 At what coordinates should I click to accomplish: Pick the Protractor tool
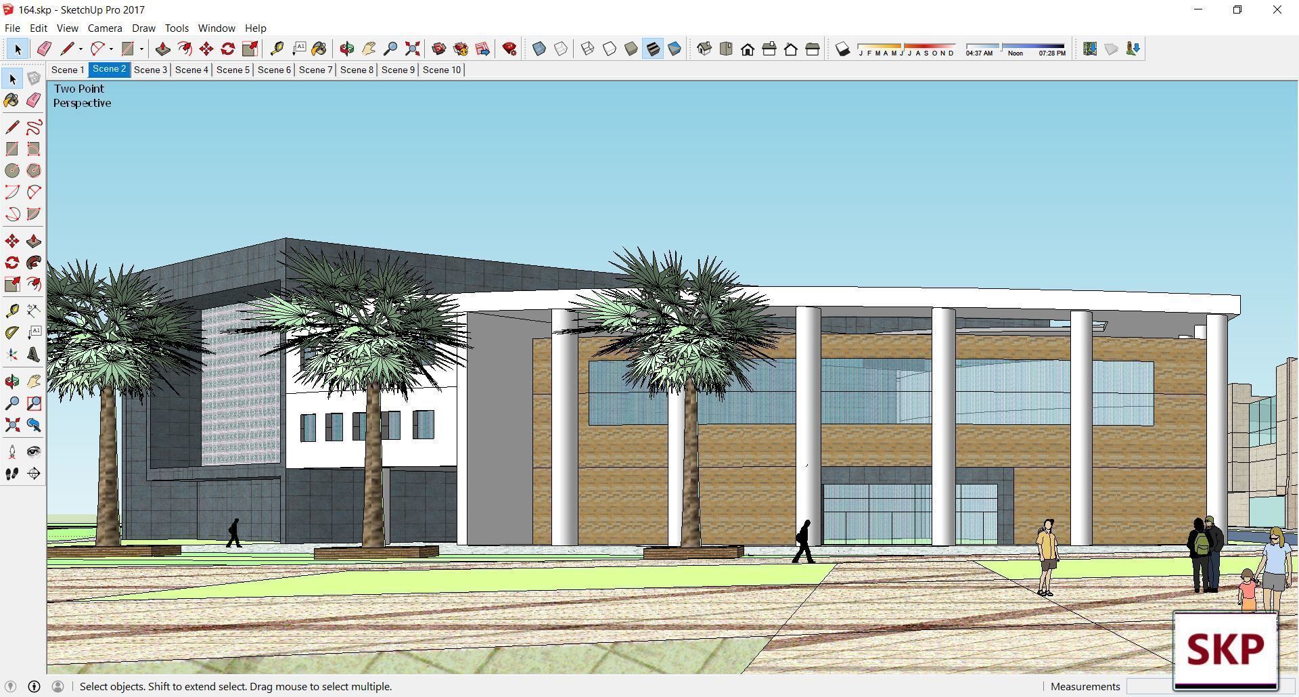(12, 332)
